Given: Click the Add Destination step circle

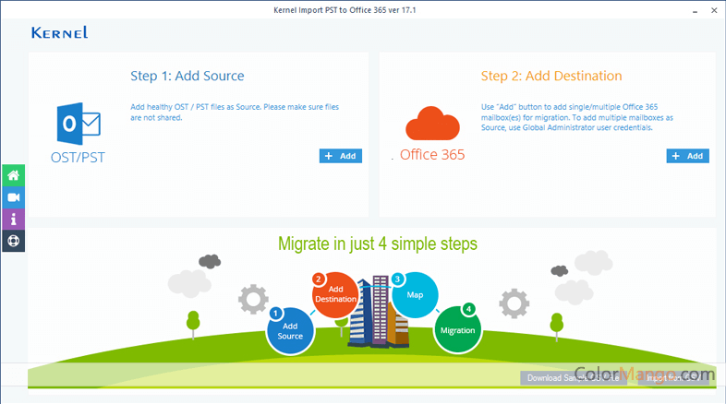Looking at the screenshot, I should point(335,294).
